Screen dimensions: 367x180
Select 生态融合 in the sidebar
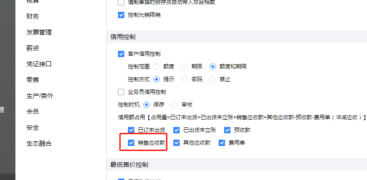point(39,143)
